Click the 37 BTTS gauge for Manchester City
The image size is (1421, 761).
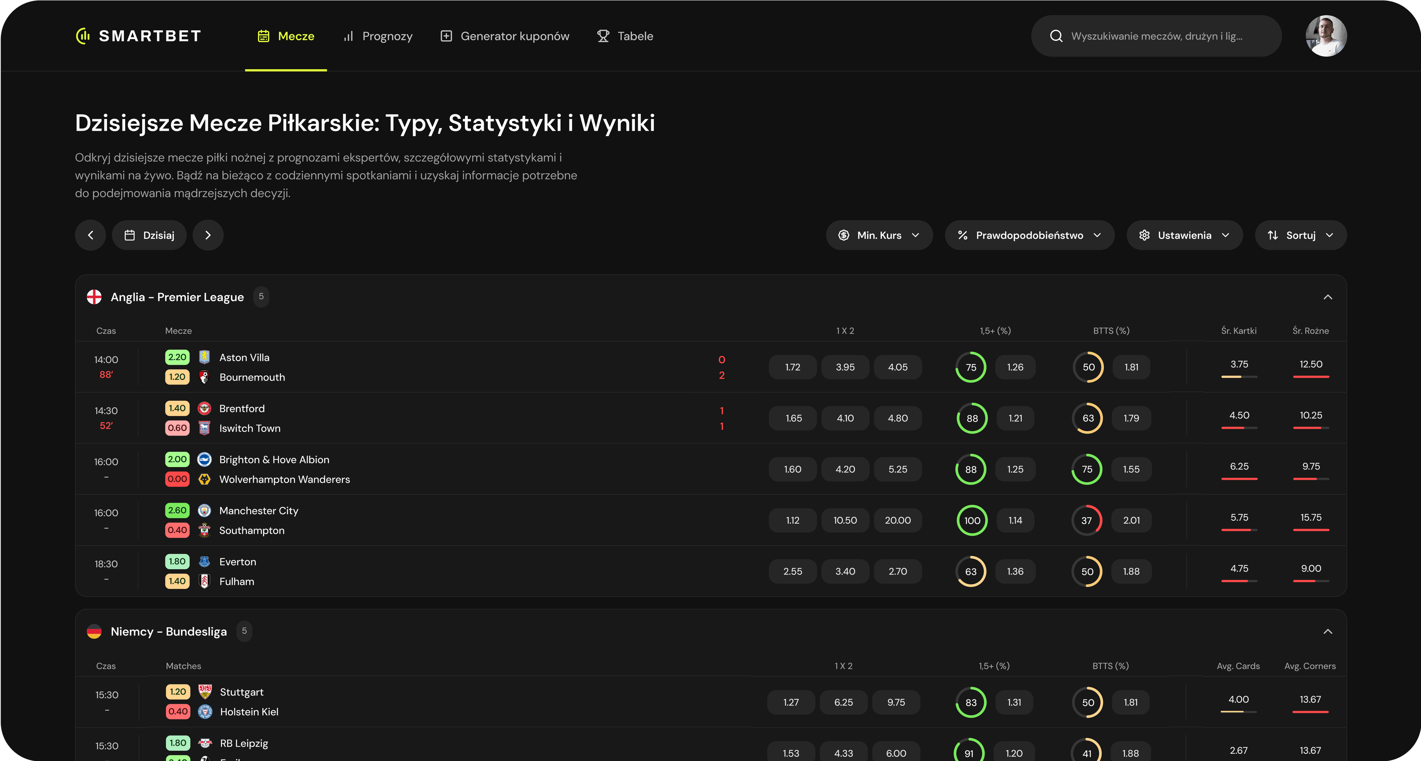[1087, 520]
